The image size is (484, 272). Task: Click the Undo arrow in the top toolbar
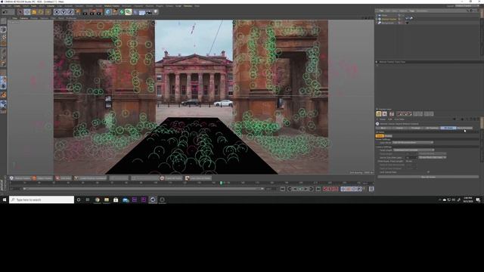(5, 12)
